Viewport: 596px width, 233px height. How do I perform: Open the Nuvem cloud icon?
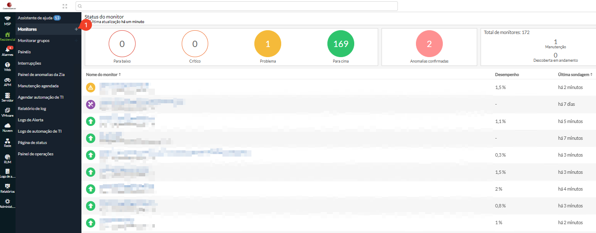(x=7, y=126)
